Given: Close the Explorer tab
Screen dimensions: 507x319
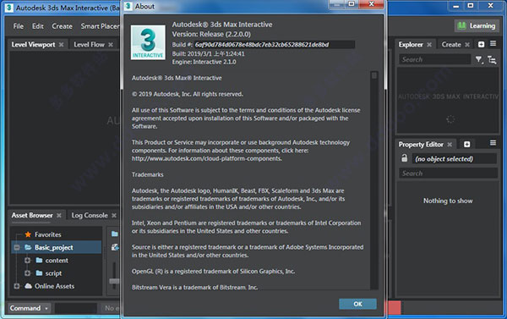Looking at the screenshot, I should tap(429, 45).
